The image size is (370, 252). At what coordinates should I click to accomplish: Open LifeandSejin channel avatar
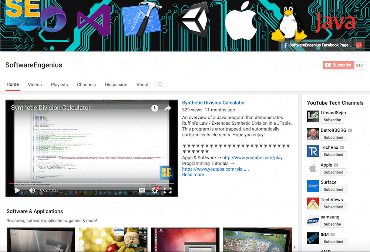pyautogui.click(x=313, y=116)
